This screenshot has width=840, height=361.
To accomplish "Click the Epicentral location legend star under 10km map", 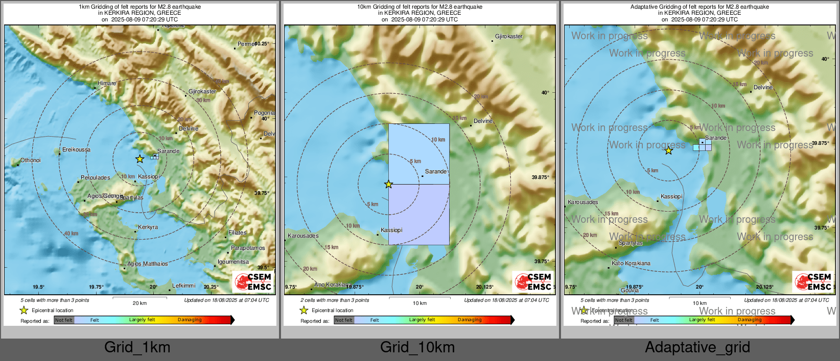I will (x=304, y=310).
